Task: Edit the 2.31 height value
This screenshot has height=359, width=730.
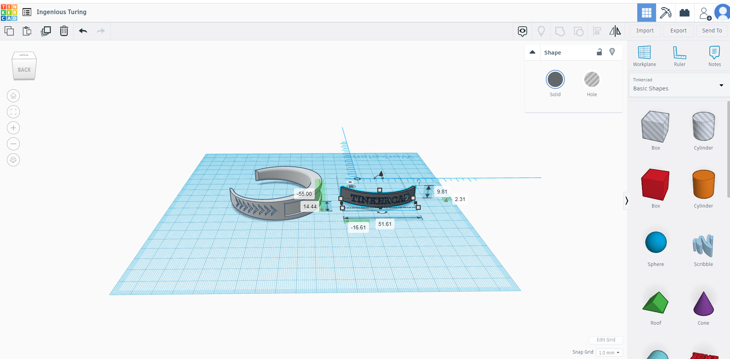Action: [x=460, y=199]
